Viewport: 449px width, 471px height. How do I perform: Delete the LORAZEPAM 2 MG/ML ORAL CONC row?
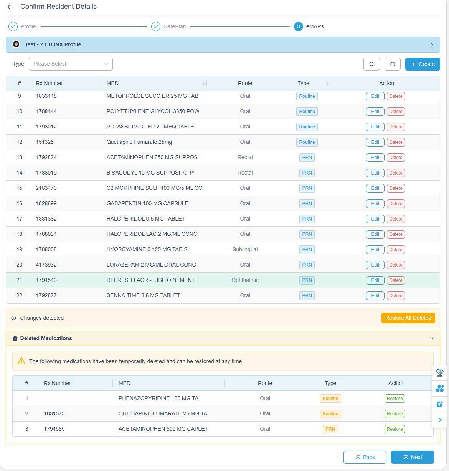point(396,265)
